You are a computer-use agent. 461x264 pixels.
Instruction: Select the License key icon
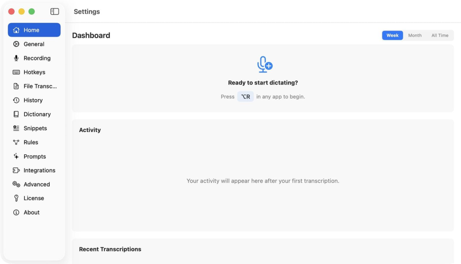16,198
